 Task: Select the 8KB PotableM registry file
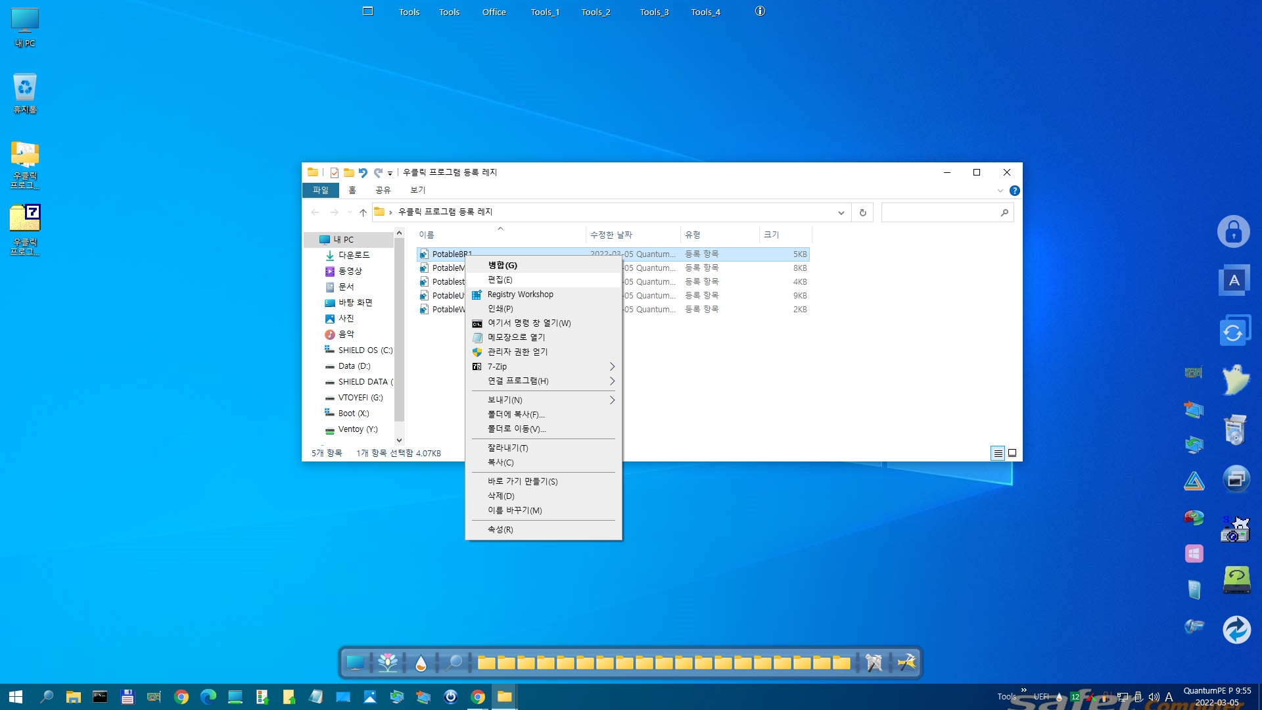point(613,268)
